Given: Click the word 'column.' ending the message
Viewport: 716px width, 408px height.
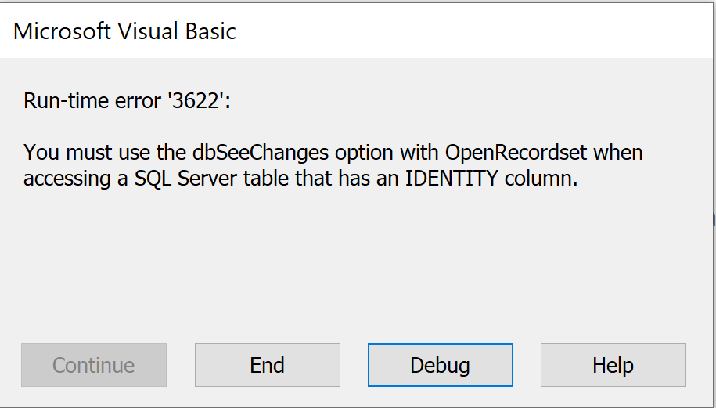Looking at the screenshot, I should [542, 179].
